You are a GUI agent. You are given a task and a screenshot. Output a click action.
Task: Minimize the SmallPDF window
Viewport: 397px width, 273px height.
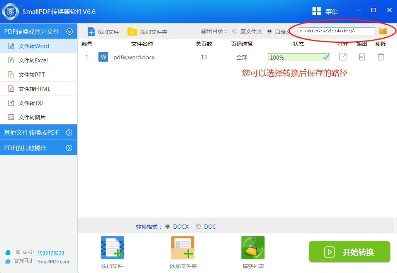coord(358,10)
